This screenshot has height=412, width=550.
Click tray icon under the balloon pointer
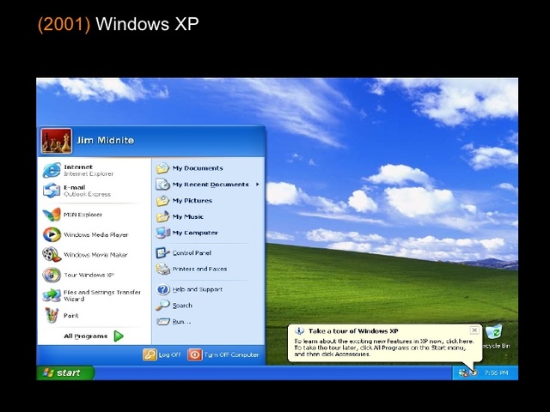(x=474, y=373)
